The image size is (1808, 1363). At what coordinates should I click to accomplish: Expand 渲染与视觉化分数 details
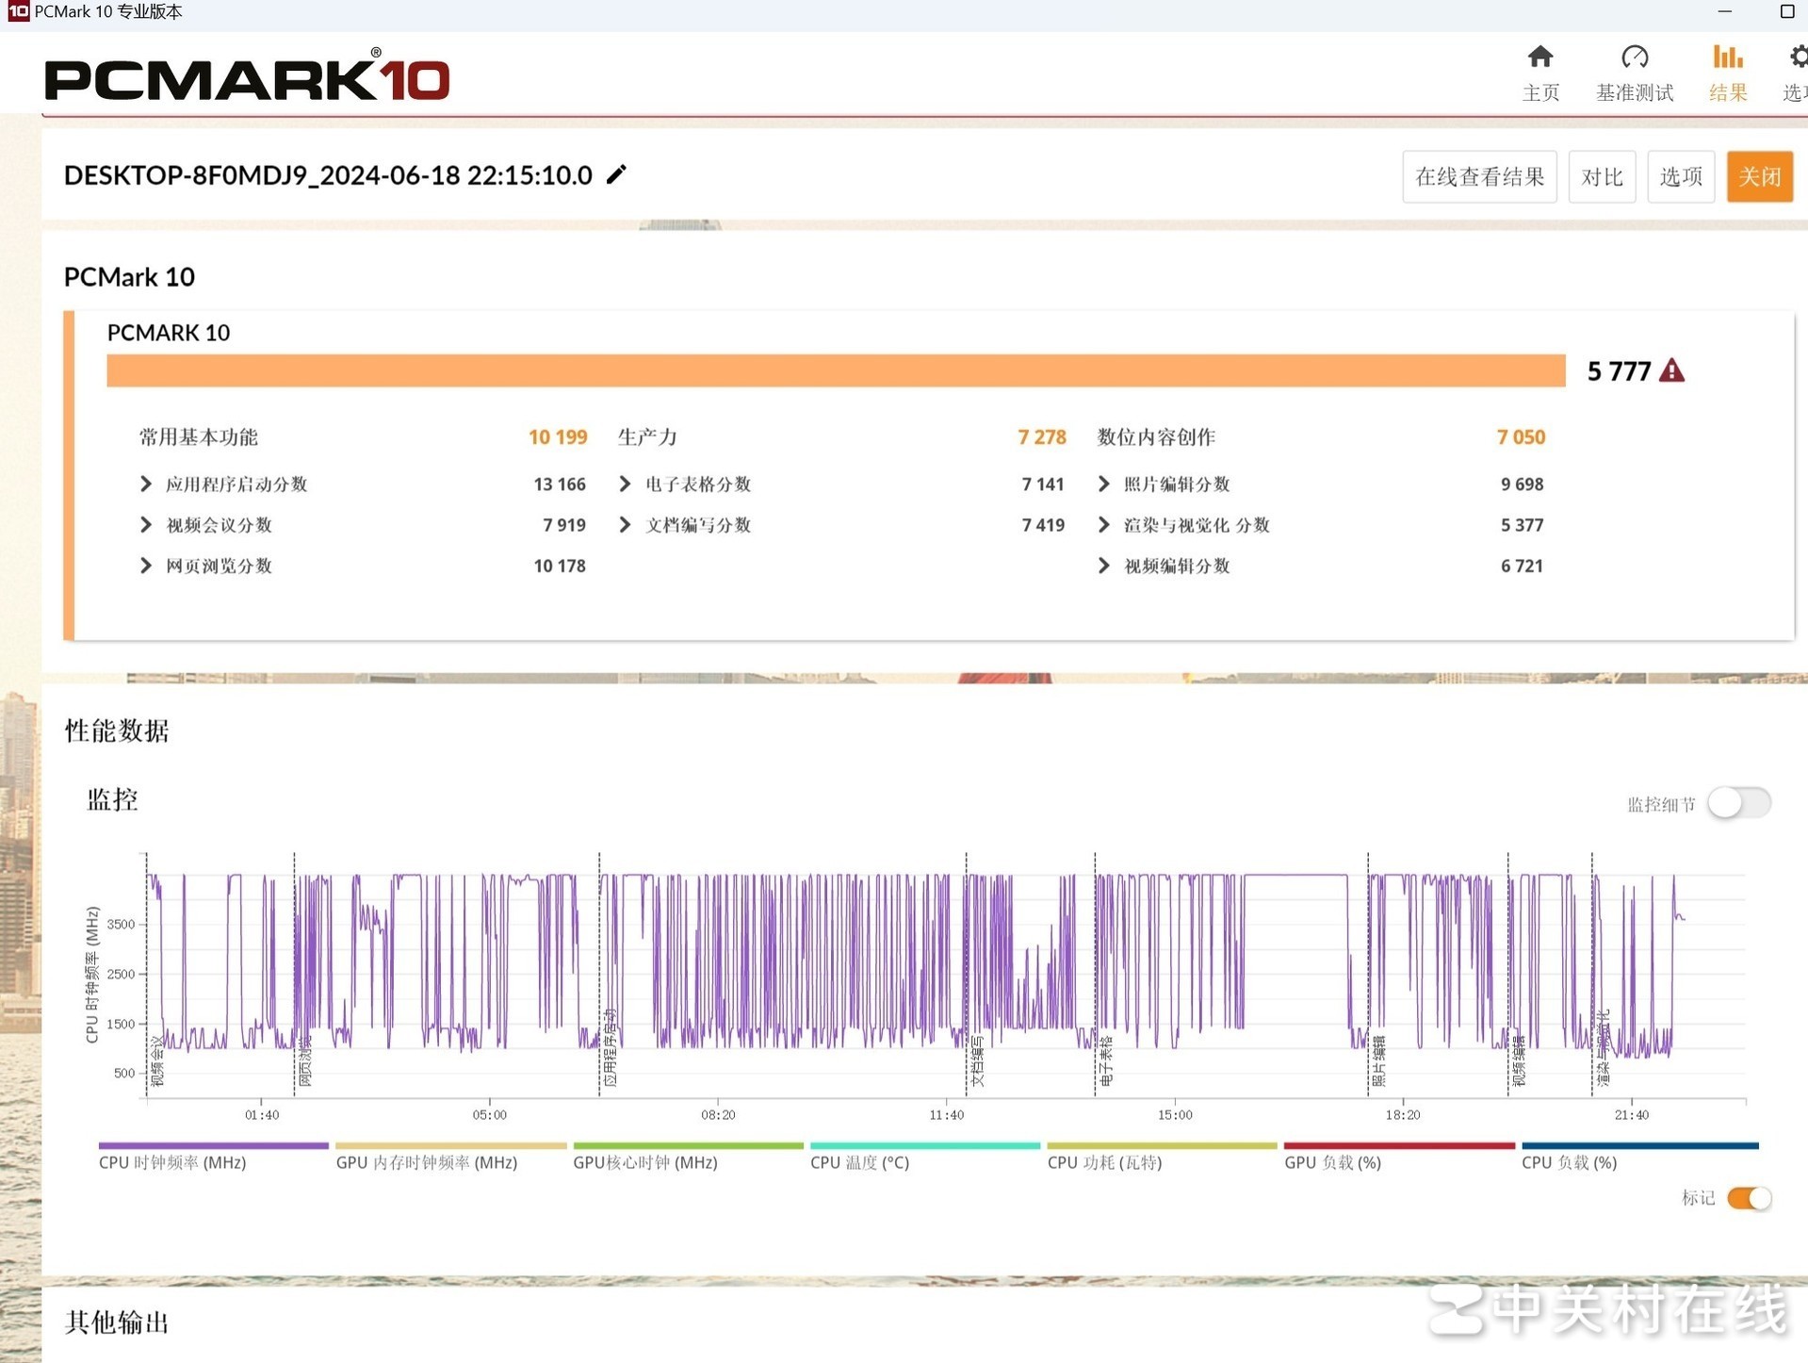click(1104, 524)
